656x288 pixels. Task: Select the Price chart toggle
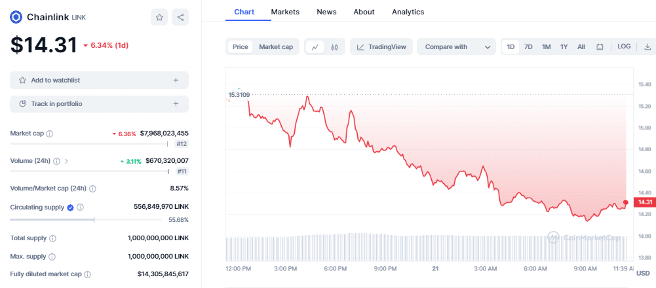[240, 47]
